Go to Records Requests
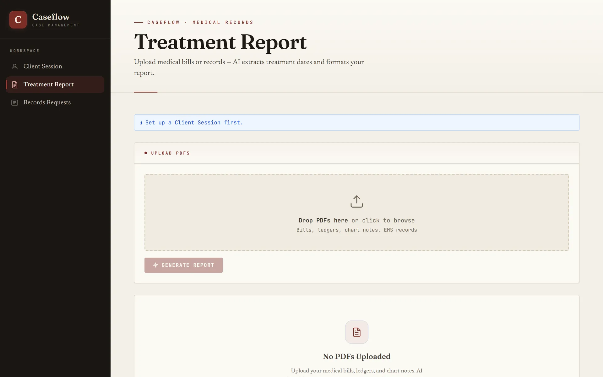 [x=55, y=102]
